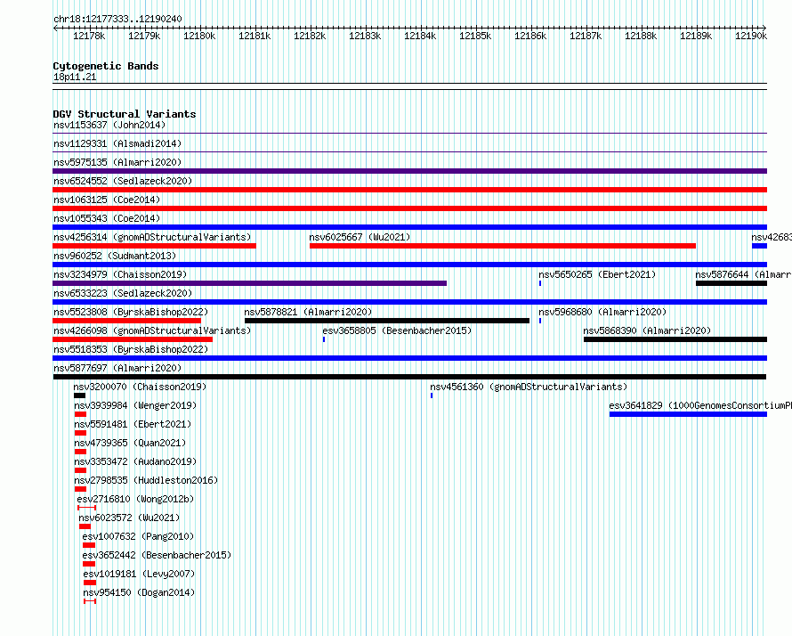Select nsv954150 (Dogan2014) label

tap(139, 592)
